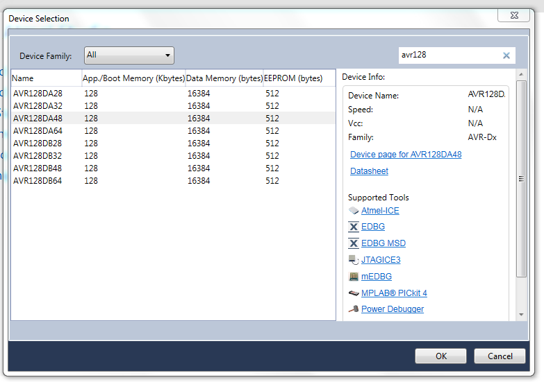The width and height of the screenshot is (544, 382).
Task: Open the EDBG link
Action: point(373,227)
